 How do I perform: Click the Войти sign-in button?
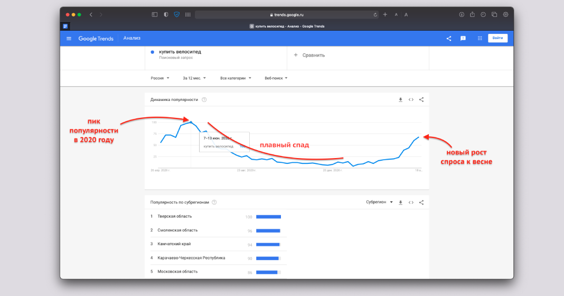point(497,38)
